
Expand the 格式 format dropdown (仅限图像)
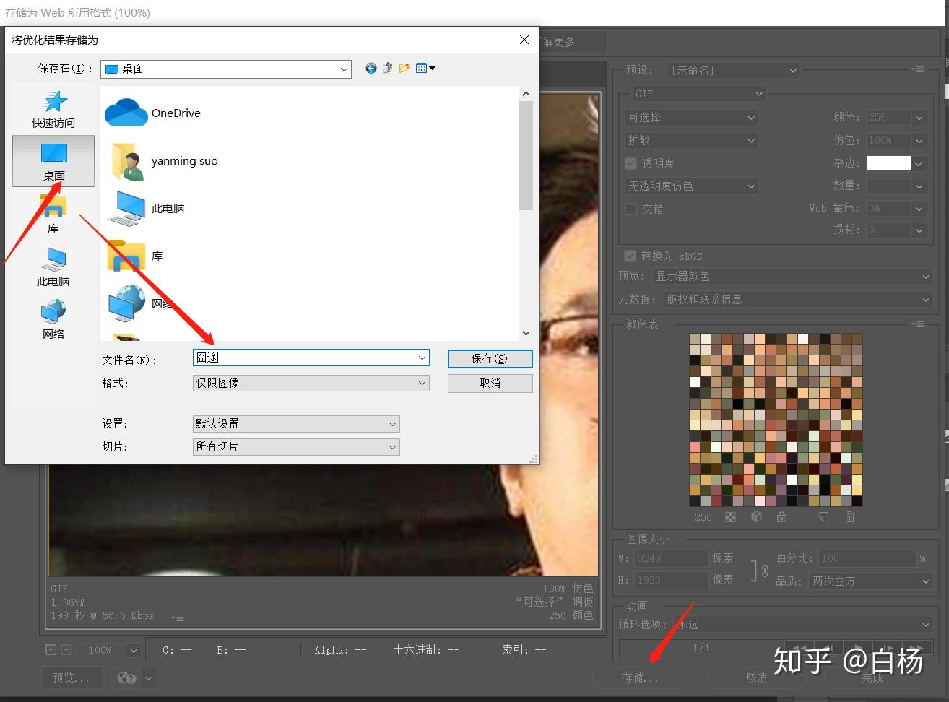[x=311, y=383]
